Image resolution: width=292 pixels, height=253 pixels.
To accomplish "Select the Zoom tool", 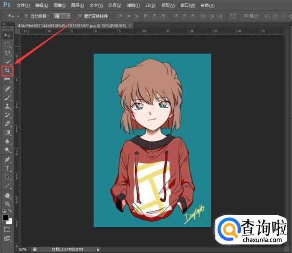I will (x=7, y=204).
